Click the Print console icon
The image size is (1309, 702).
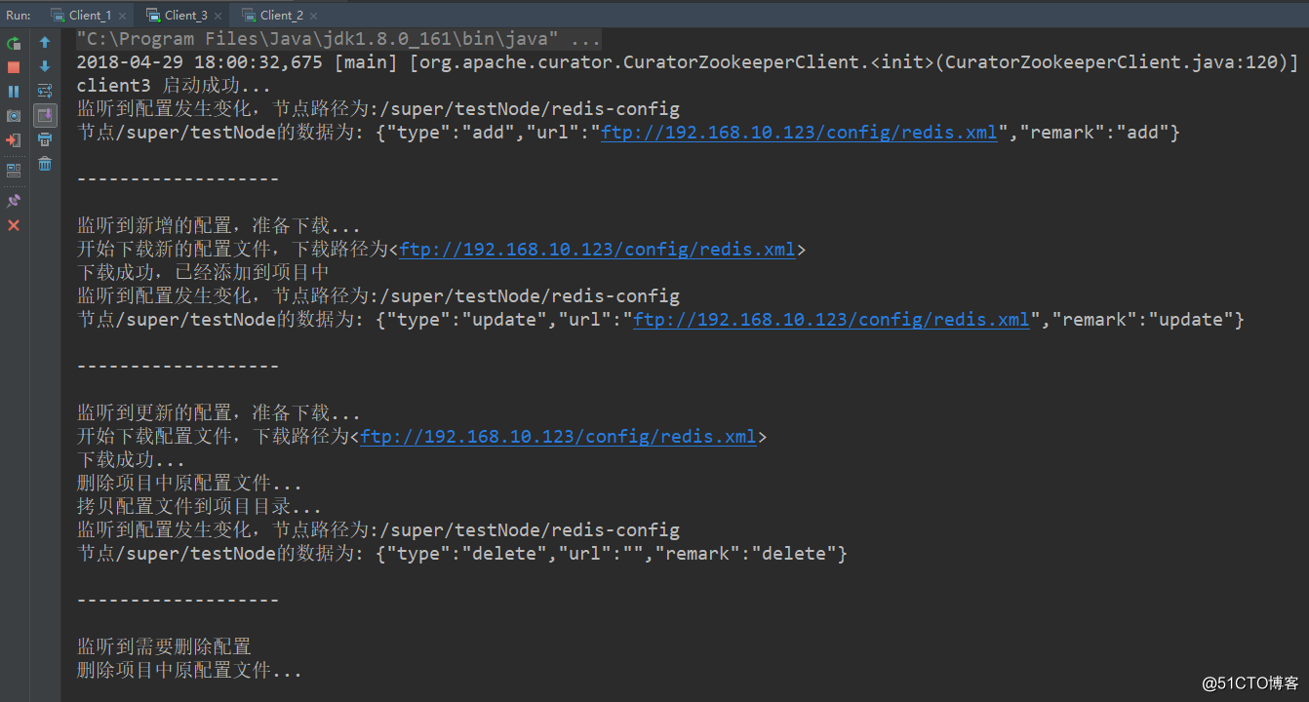45,140
